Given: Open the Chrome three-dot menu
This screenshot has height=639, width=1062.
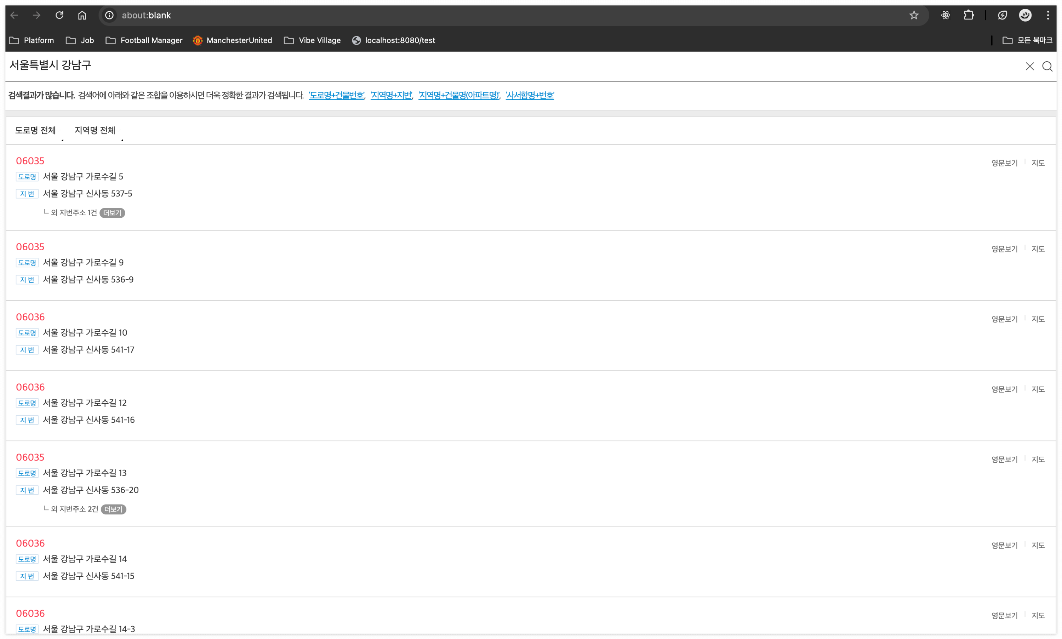Looking at the screenshot, I should click(1048, 16).
